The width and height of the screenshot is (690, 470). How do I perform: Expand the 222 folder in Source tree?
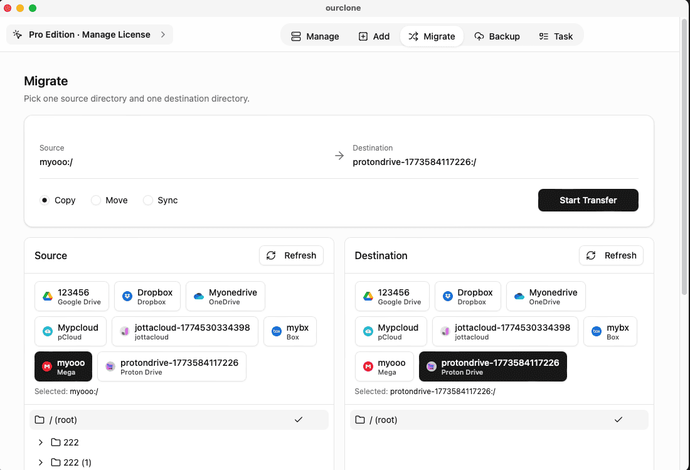(41, 442)
